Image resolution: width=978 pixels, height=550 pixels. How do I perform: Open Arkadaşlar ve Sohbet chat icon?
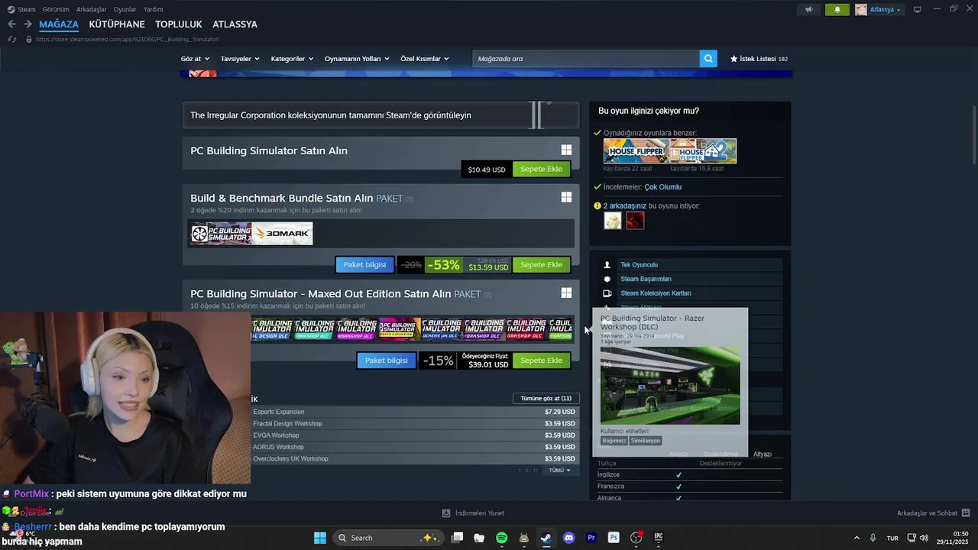[x=966, y=513]
